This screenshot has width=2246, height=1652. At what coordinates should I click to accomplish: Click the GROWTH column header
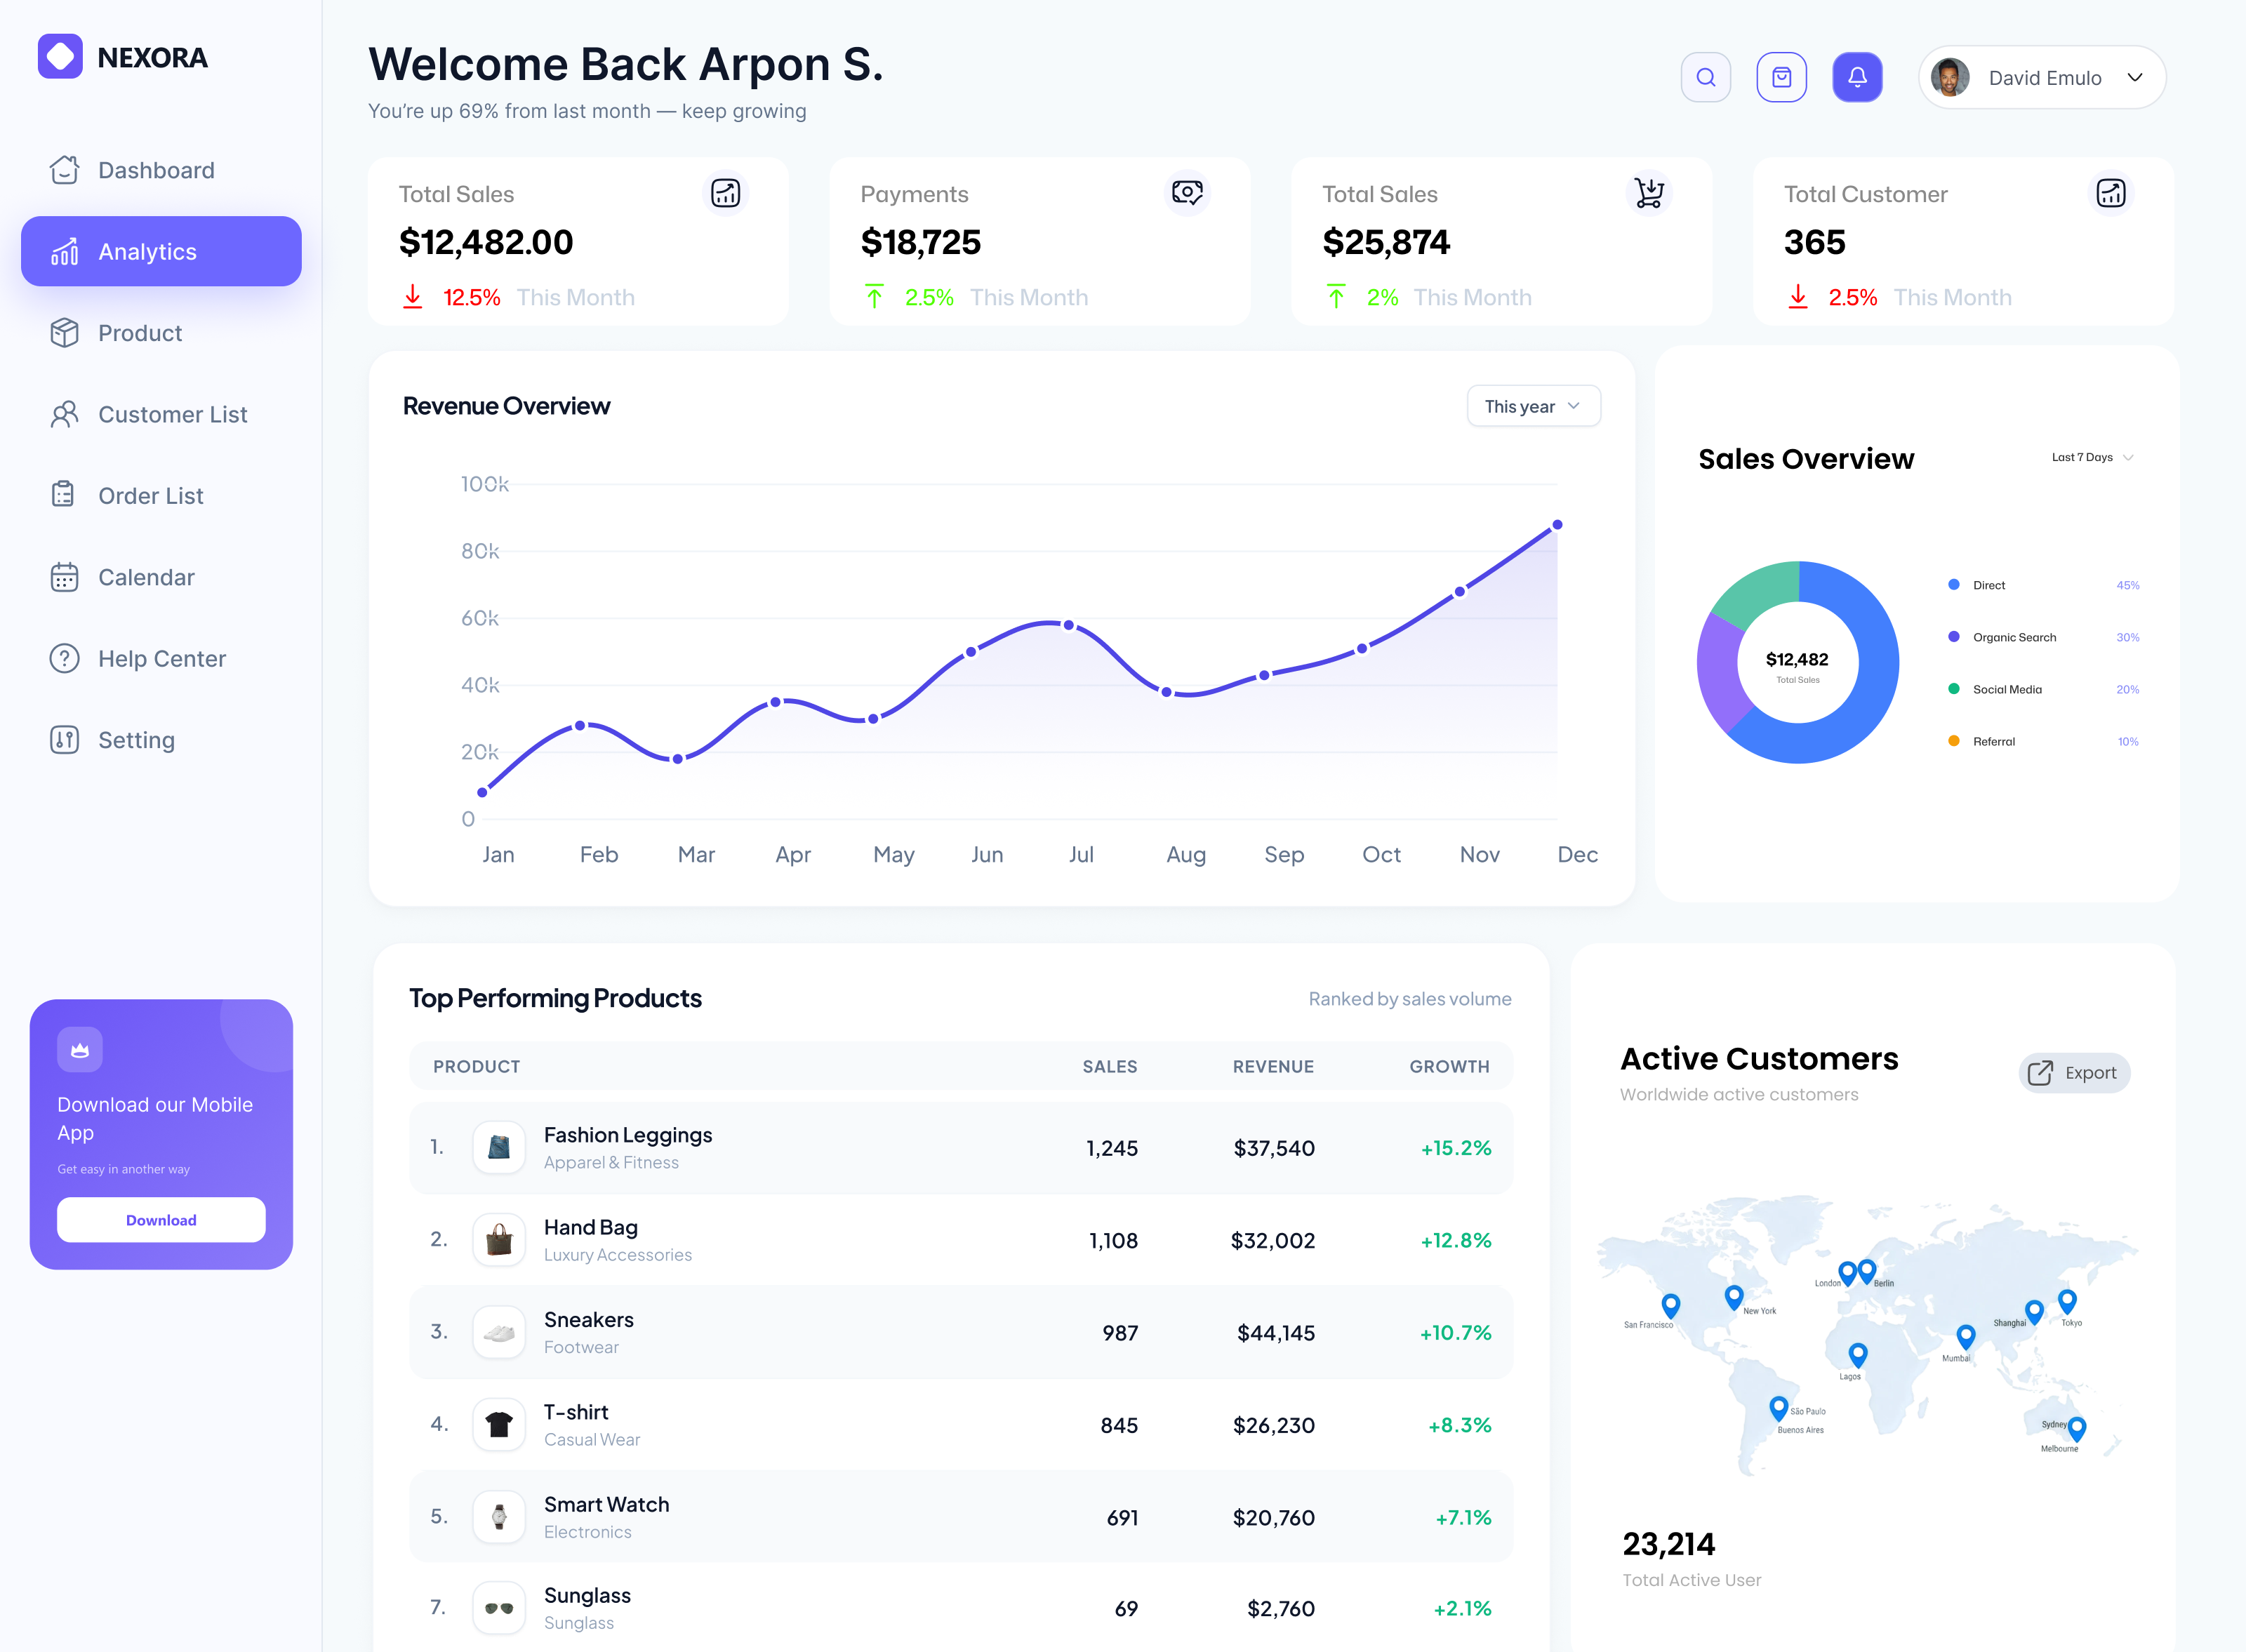1449,1067
